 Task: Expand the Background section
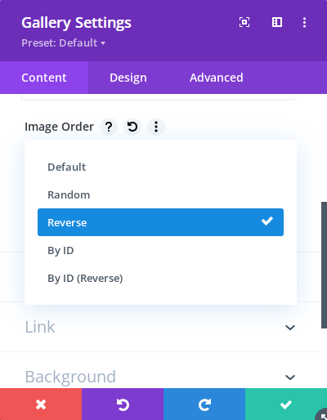point(160,377)
